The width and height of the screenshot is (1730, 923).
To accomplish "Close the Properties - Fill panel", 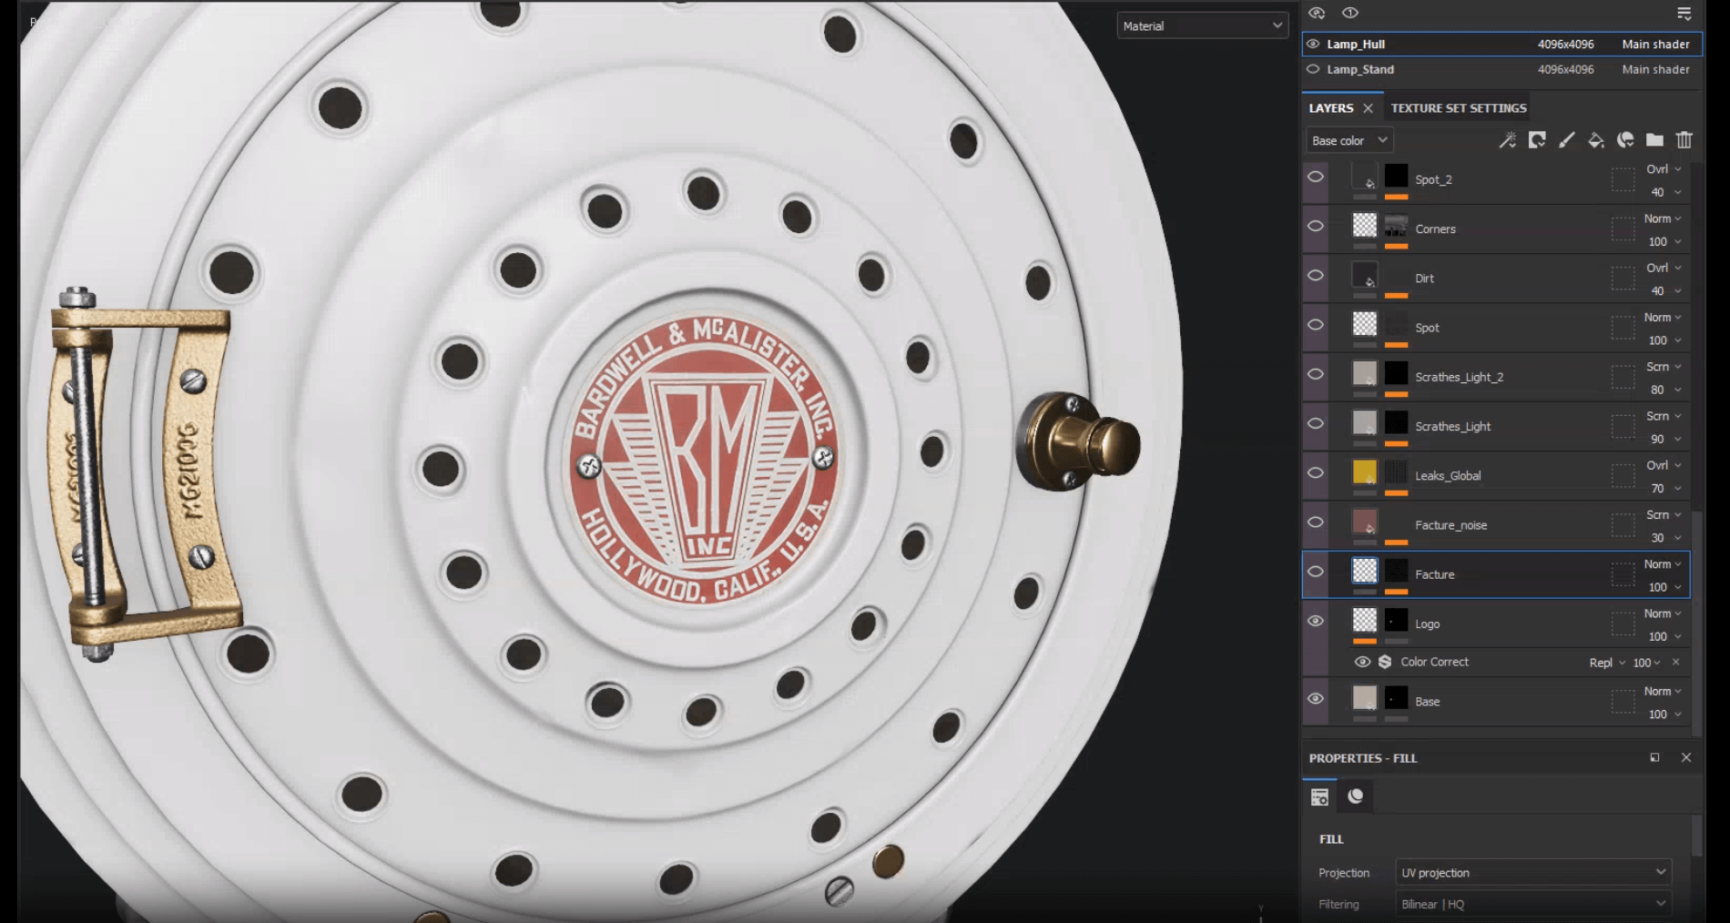I will [1686, 757].
